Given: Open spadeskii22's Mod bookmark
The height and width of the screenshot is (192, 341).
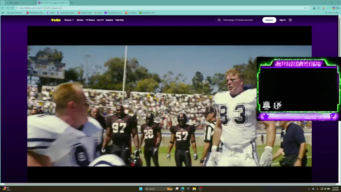Looking at the screenshot, I should 66,13.
